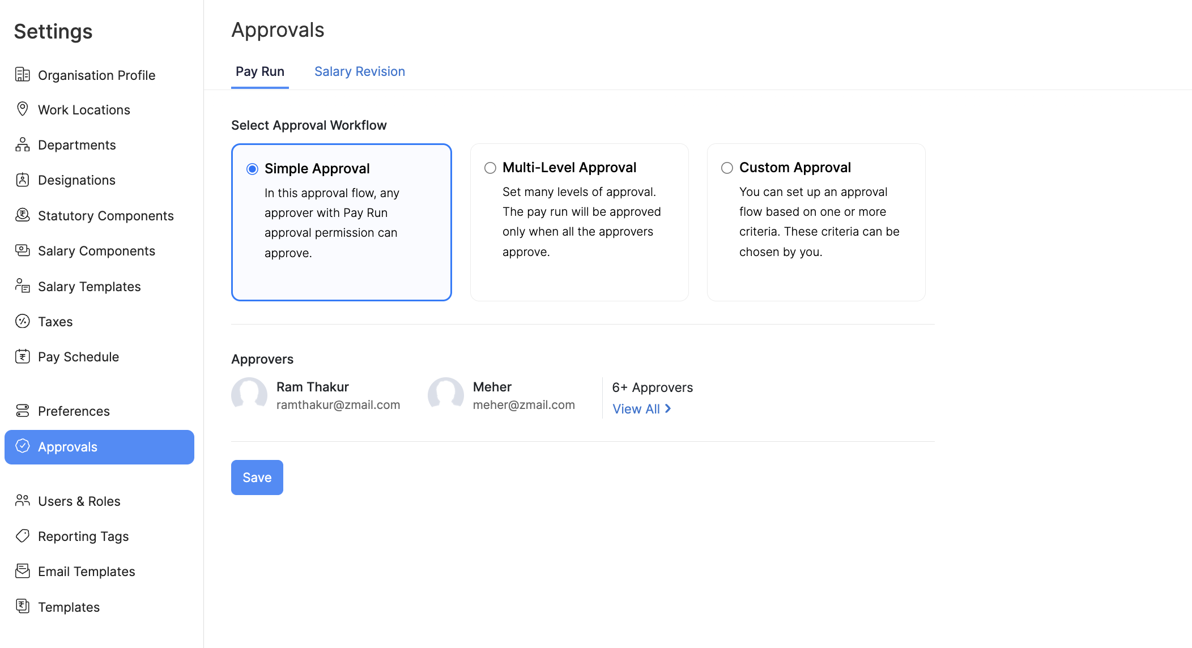Click the Statutory Components rupee icon
The width and height of the screenshot is (1192, 648).
point(23,215)
